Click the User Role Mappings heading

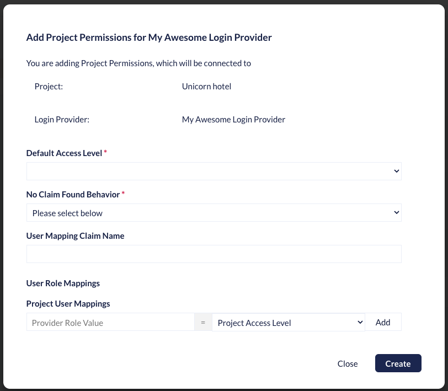click(63, 283)
